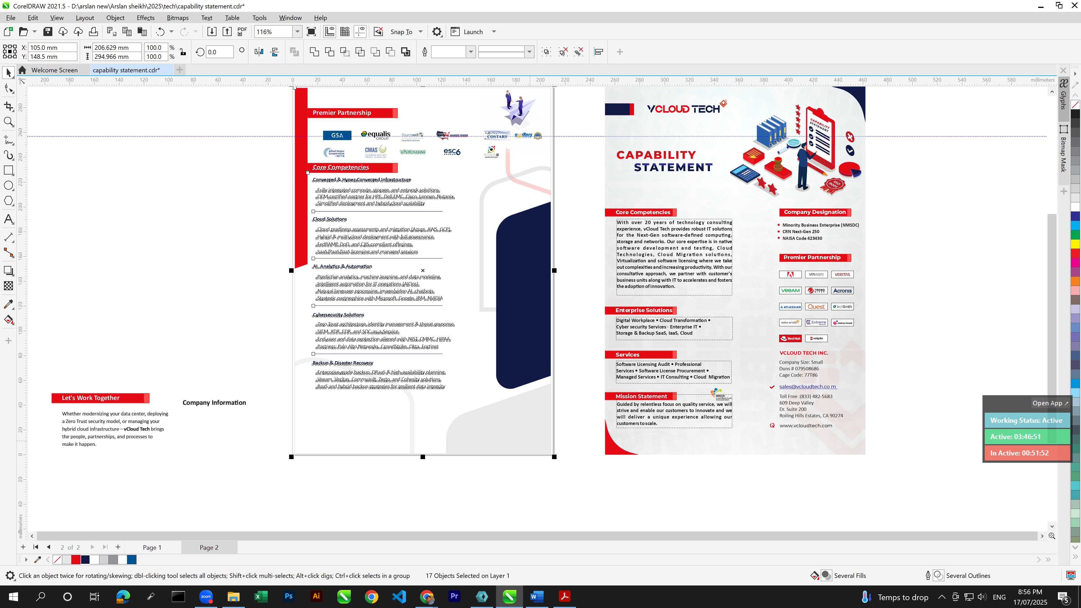Image resolution: width=1081 pixels, height=608 pixels.
Task: Open the Layout menu
Action: pyautogui.click(x=85, y=18)
